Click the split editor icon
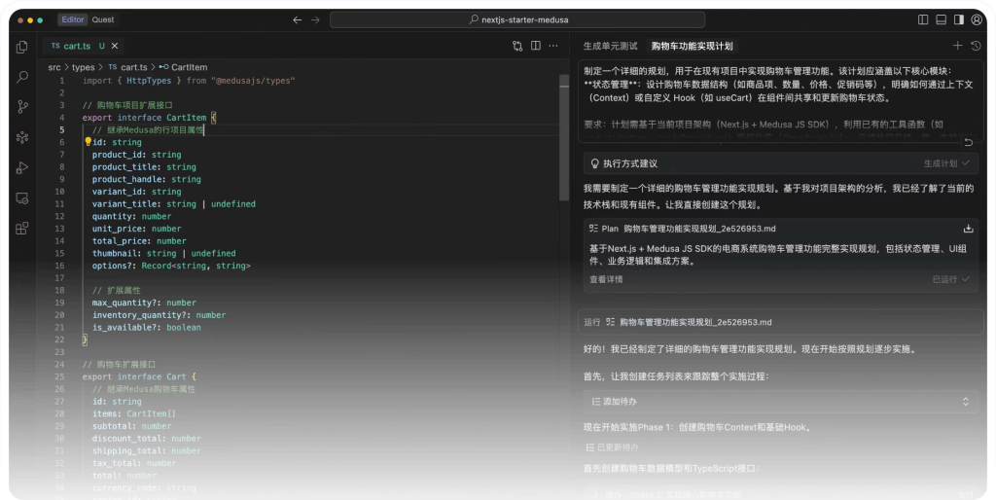The width and height of the screenshot is (996, 500). (551, 46)
